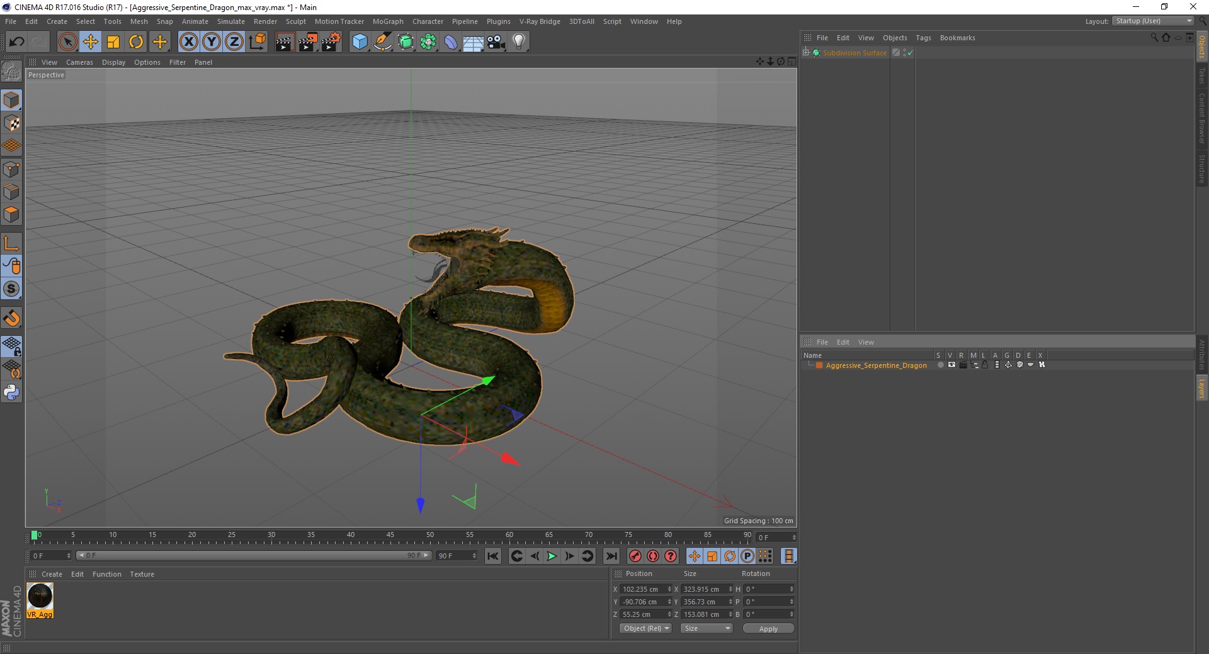Click end frame 90 F field

(x=457, y=556)
